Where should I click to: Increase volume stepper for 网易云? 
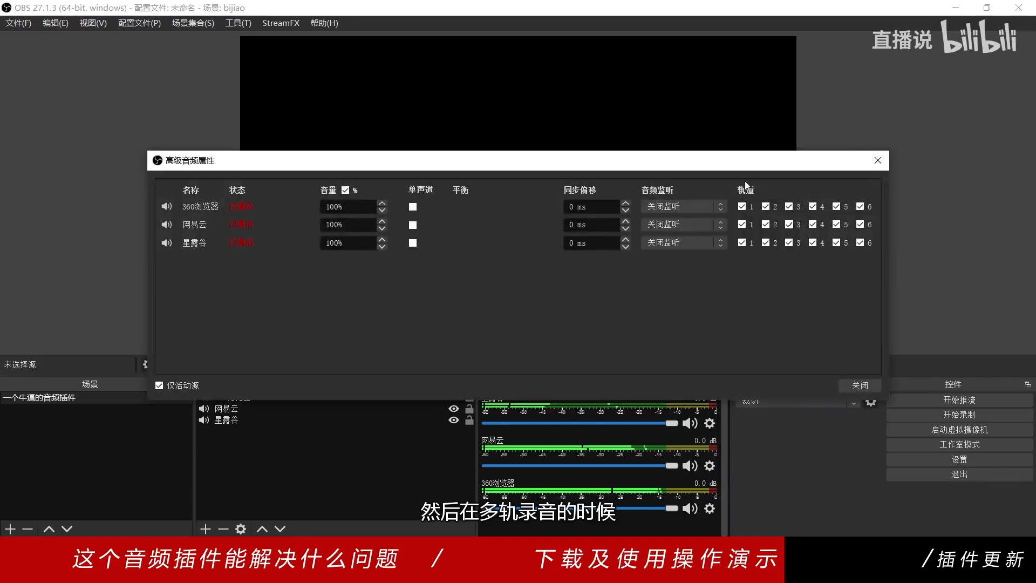(x=382, y=221)
